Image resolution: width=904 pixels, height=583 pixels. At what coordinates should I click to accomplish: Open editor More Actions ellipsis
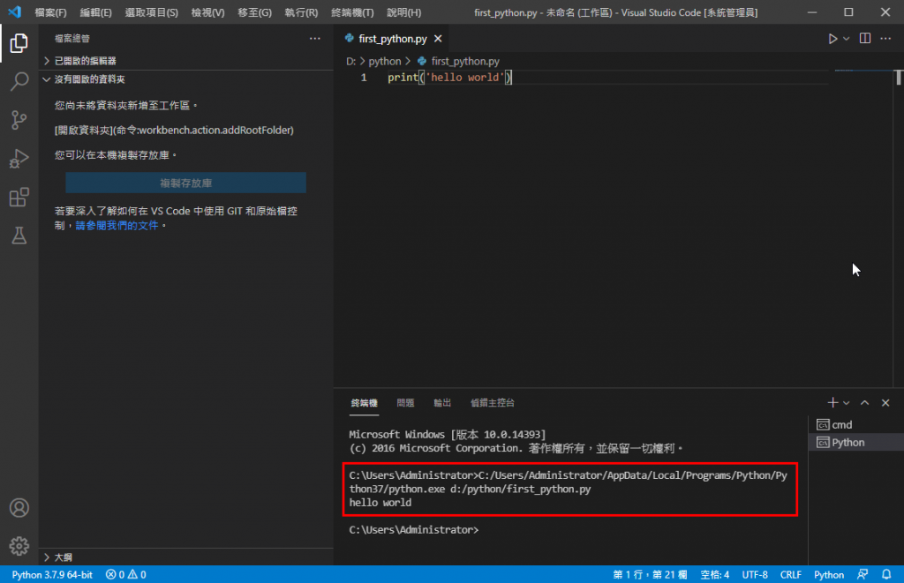tap(885, 39)
